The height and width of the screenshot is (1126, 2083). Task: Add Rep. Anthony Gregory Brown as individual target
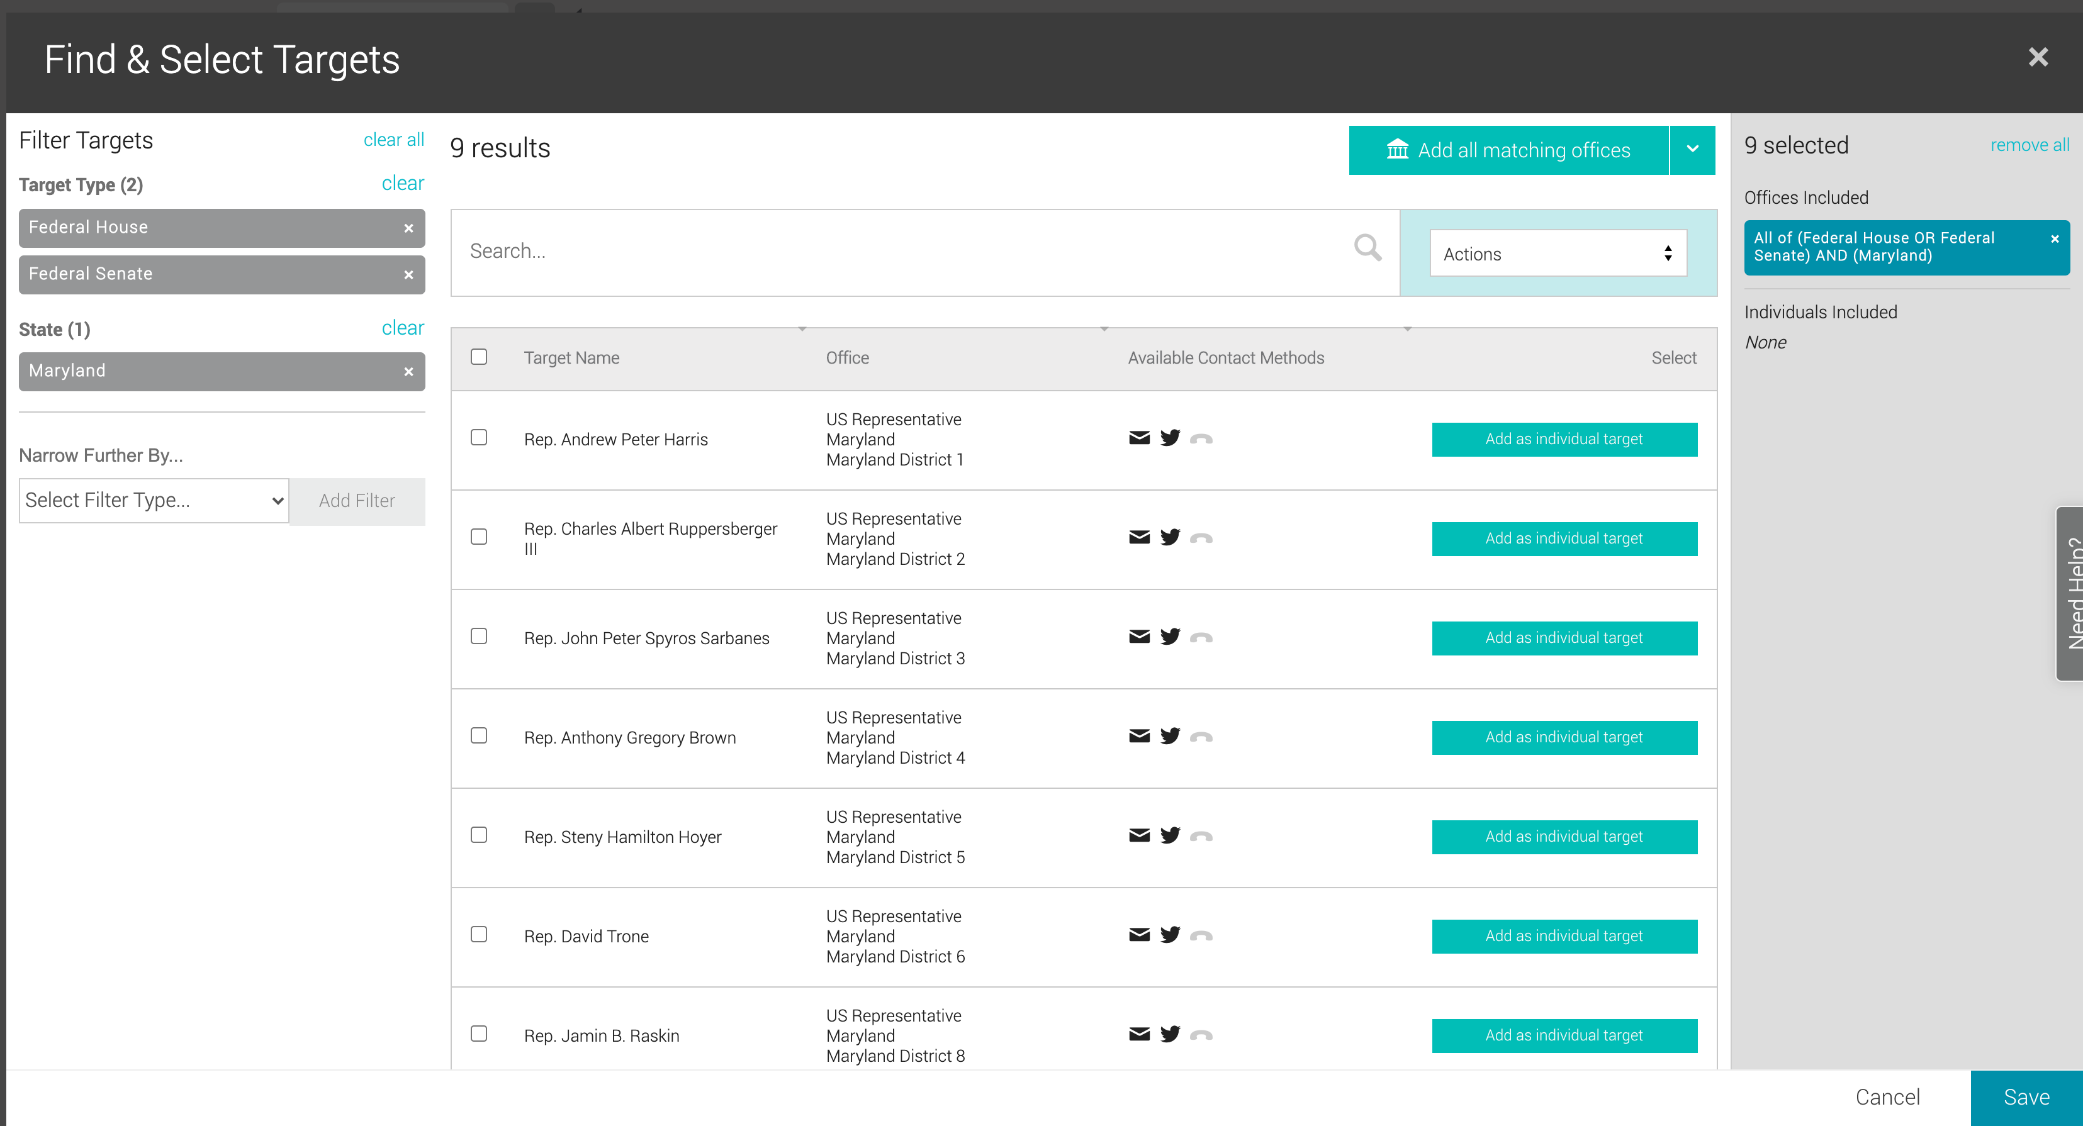click(1564, 737)
